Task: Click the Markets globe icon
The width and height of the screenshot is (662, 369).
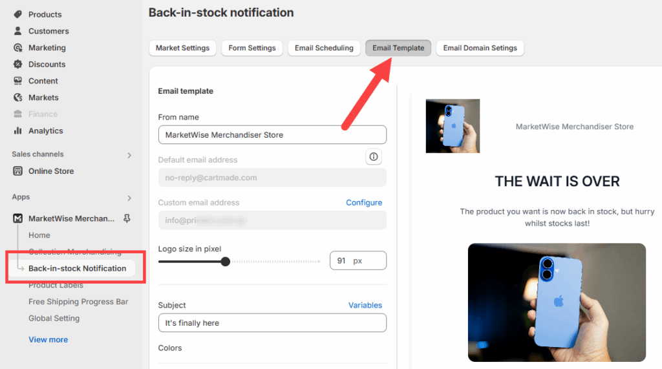Action: coord(17,98)
